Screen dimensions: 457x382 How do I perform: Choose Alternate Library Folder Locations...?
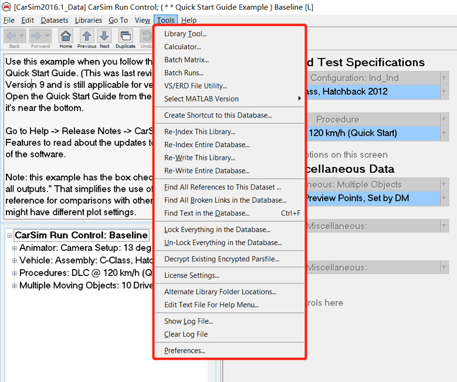pos(229,292)
